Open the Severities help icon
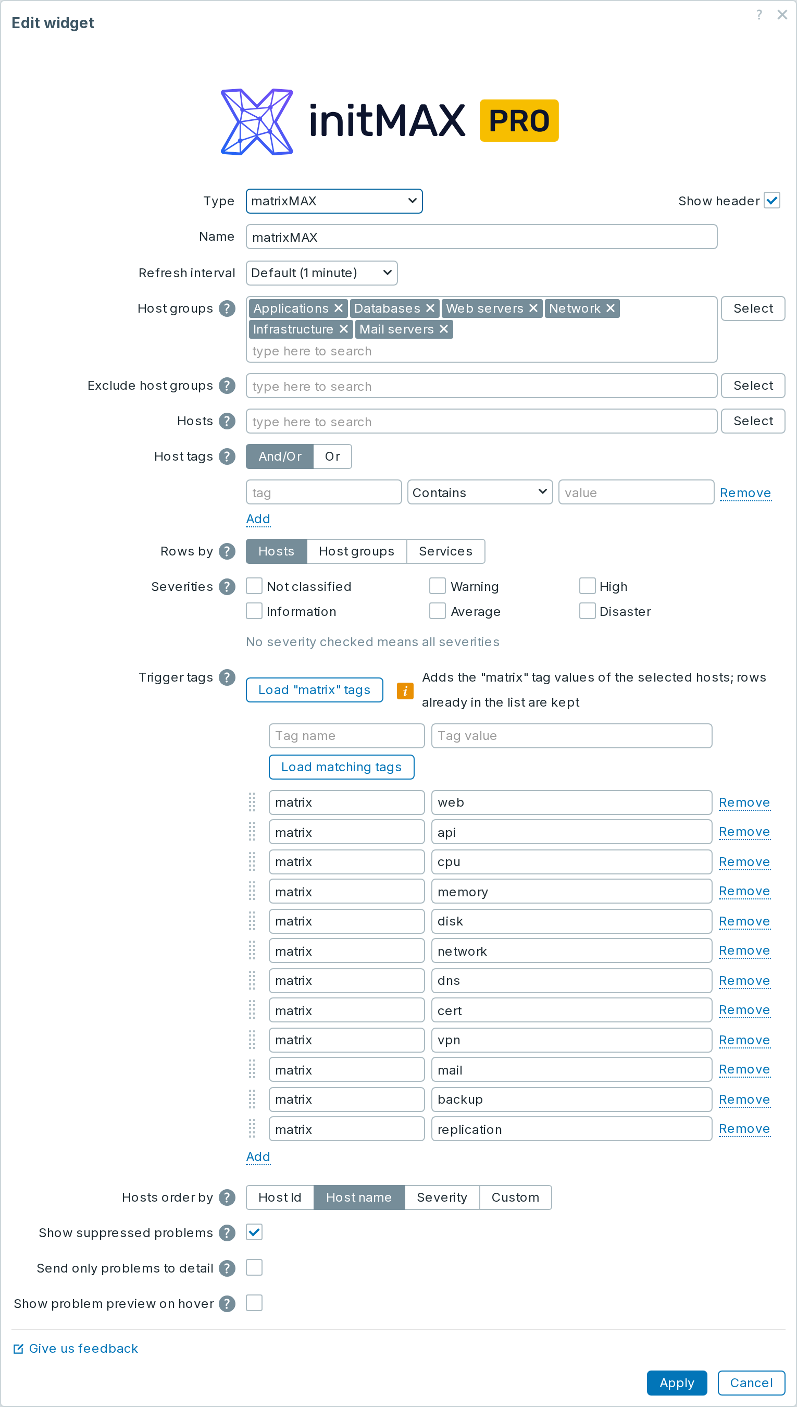 tap(227, 586)
